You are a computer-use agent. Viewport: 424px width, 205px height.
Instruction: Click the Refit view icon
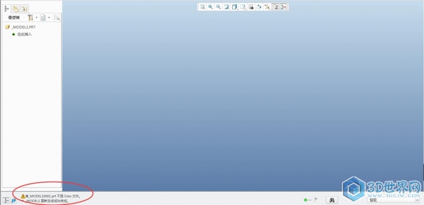tap(202, 7)
